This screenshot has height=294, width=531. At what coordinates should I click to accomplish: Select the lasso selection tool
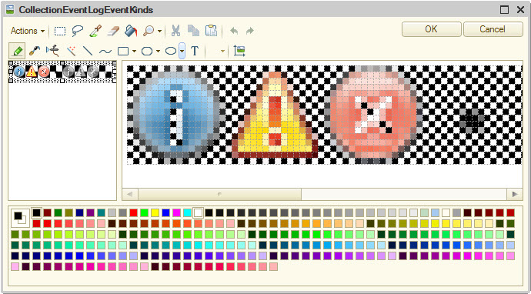[78, 31]
